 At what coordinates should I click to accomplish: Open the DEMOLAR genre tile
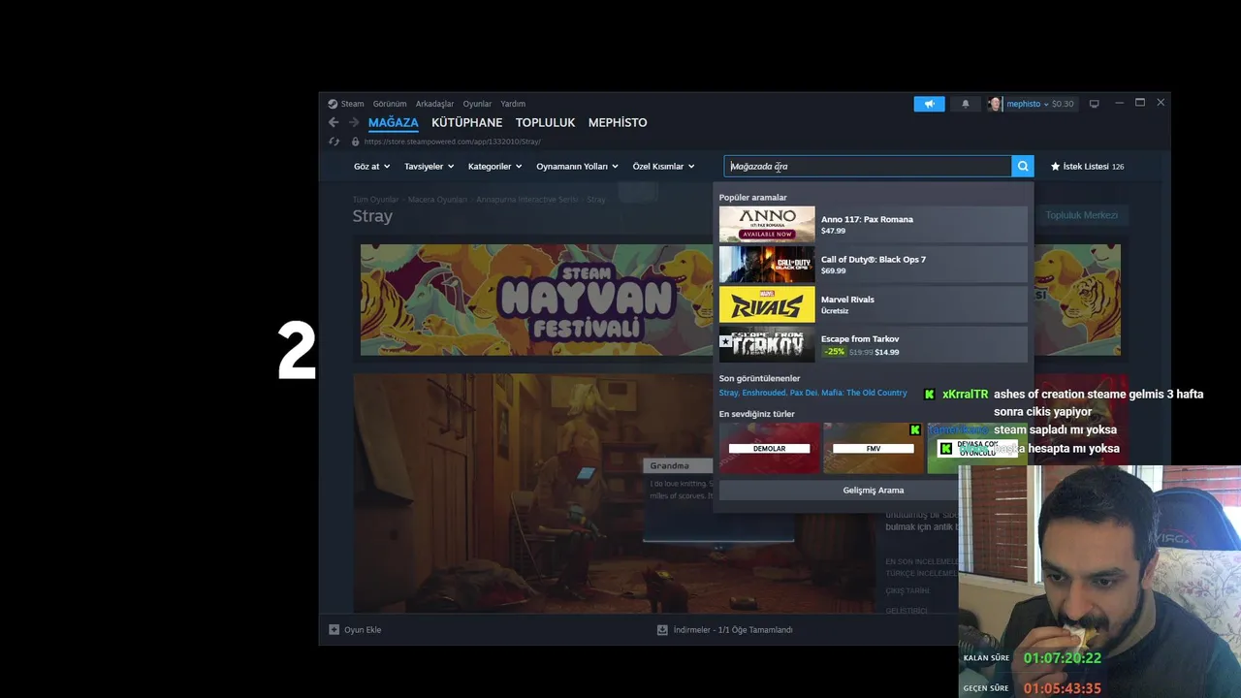[x=769, y=448]
